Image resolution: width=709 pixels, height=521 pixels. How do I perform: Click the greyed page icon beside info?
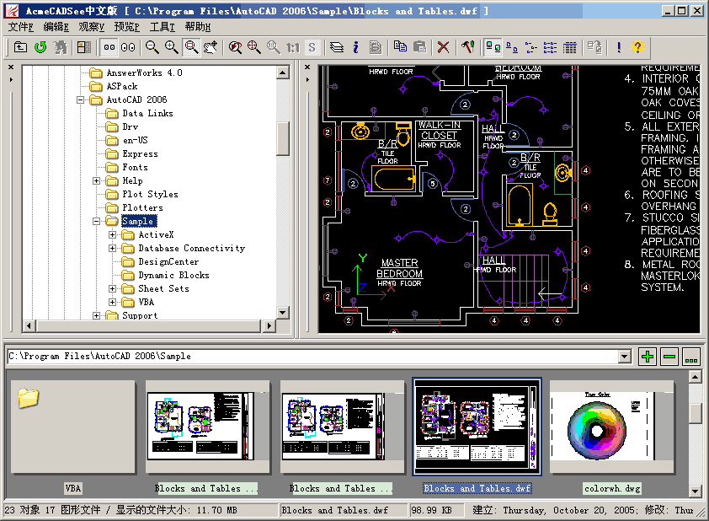point(376,47)
